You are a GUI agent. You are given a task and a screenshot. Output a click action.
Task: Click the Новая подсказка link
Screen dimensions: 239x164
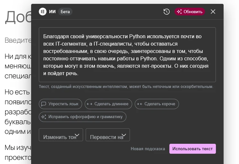point(148,149)
